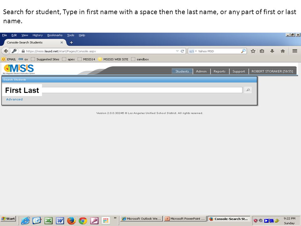Screen dimensions: 301x226
Task: Close the Console-Search Students tab
Action: point(62,42)
